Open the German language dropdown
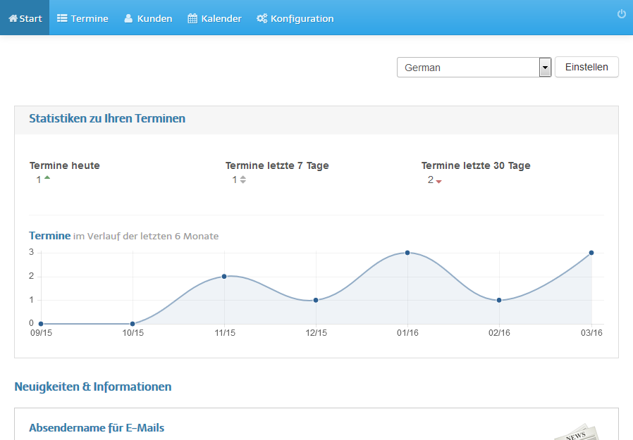The image size is (633, 440). [474, 68]
